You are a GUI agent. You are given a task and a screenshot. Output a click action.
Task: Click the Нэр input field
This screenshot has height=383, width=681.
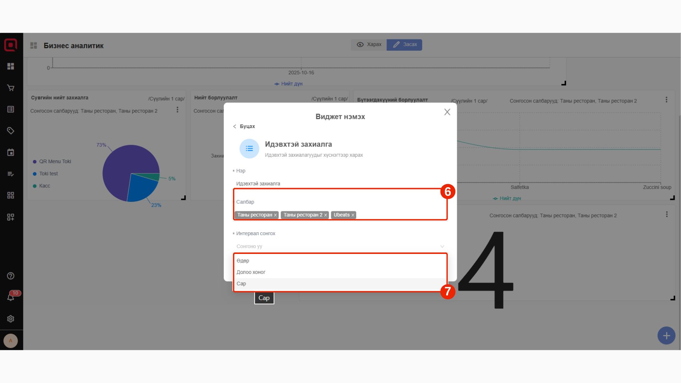coord(340,184)
